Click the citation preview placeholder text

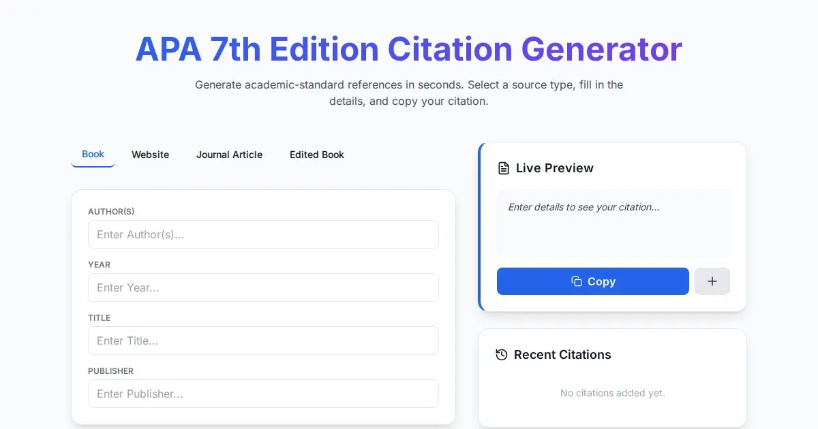pos(584,207)
